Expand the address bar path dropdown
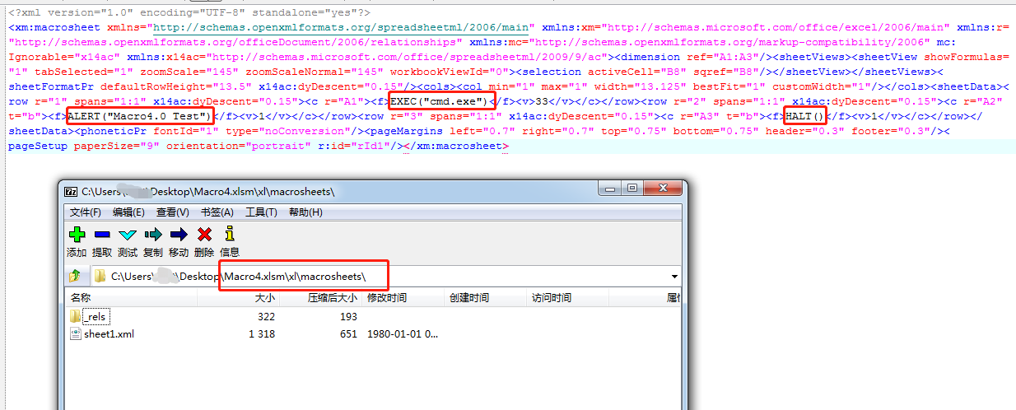 click(x=675, y=277)
